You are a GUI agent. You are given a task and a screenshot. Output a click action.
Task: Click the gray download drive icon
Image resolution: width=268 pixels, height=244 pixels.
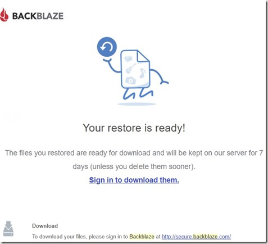8,229
